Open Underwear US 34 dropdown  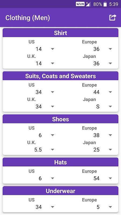[31, 207]
